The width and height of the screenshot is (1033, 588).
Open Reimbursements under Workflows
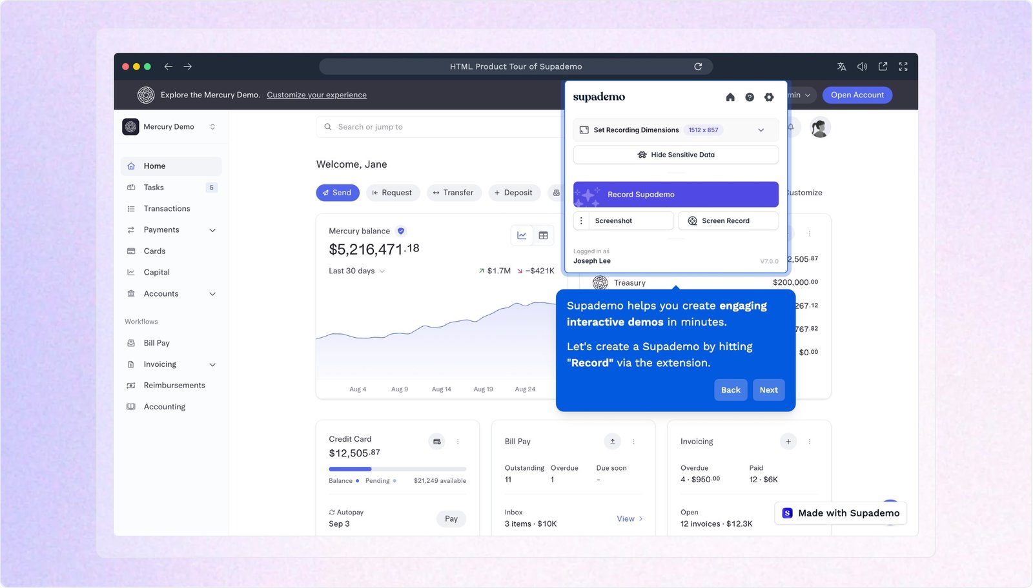coord(171,386)
